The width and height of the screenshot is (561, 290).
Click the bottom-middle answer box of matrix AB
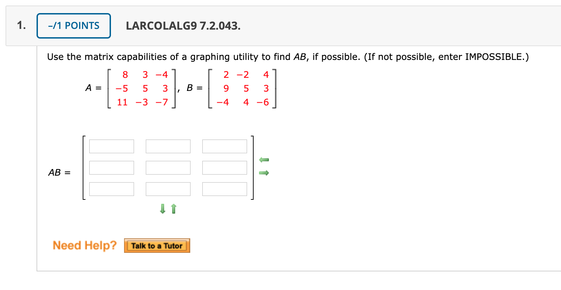pyautogui.click(x=168, y=189)
